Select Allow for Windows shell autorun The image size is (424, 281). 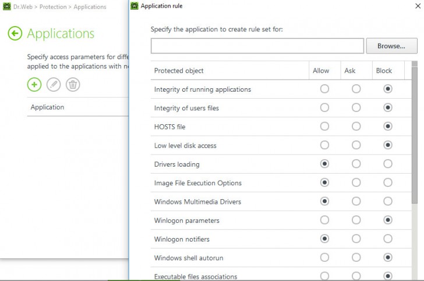pyautogui.click(x=324, y=257)
